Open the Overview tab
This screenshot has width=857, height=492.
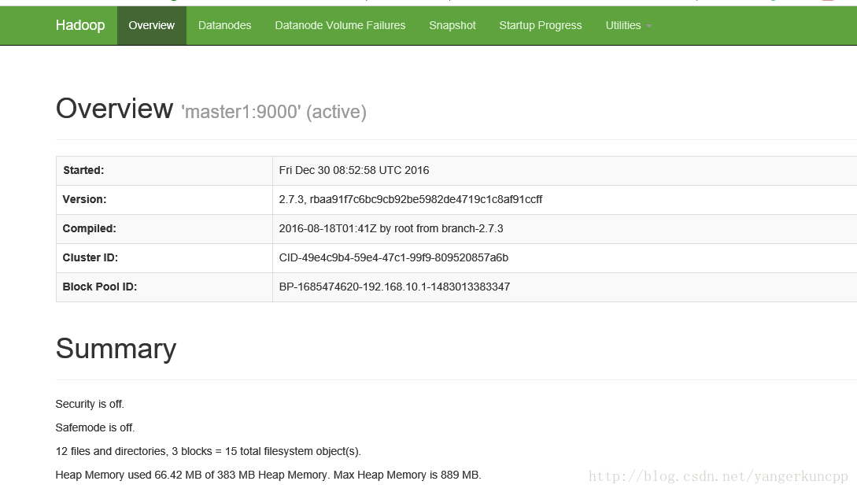pos(151,25)
